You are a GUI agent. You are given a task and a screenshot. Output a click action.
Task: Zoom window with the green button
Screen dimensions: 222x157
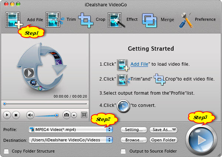(18, 4)
